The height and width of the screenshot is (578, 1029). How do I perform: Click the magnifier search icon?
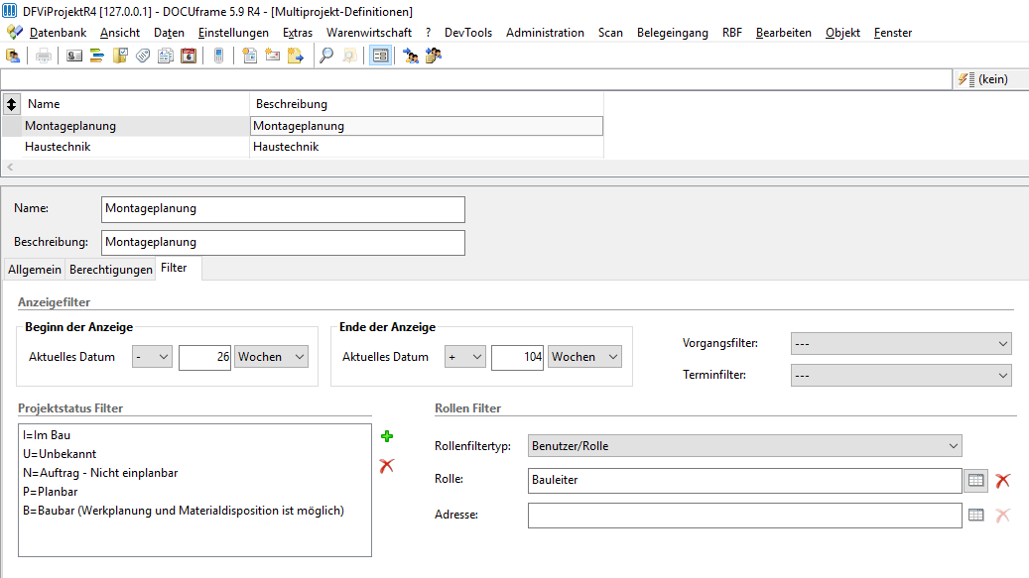click(326, 56)
